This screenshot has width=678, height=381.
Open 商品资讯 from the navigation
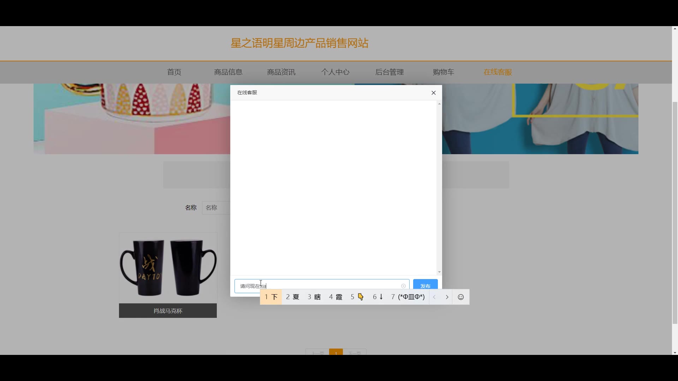coord(281,72)
